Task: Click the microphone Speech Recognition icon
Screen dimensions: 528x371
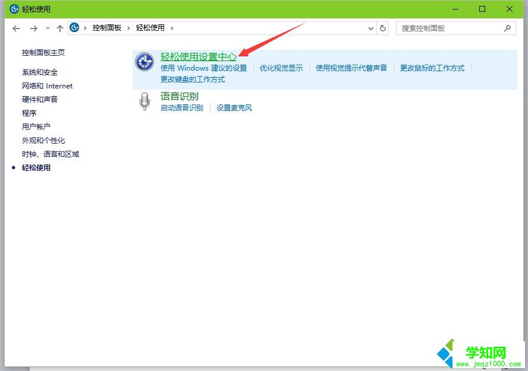Action: (144, 101)
